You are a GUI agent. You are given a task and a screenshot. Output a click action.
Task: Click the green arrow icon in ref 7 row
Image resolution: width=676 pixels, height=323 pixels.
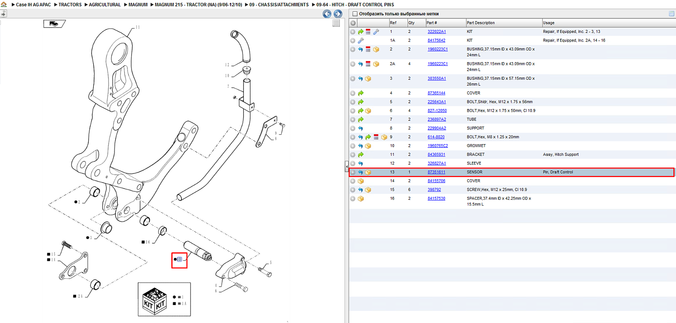coord(361,119)
